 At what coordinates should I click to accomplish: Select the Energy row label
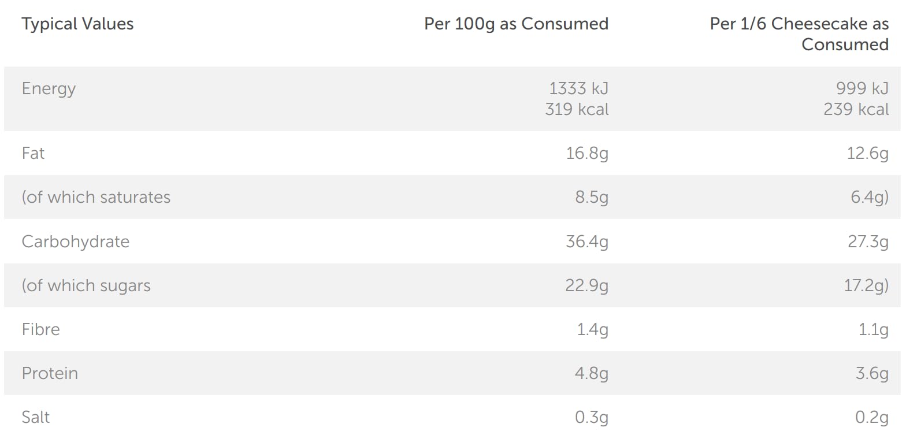[x=49, y=89]
